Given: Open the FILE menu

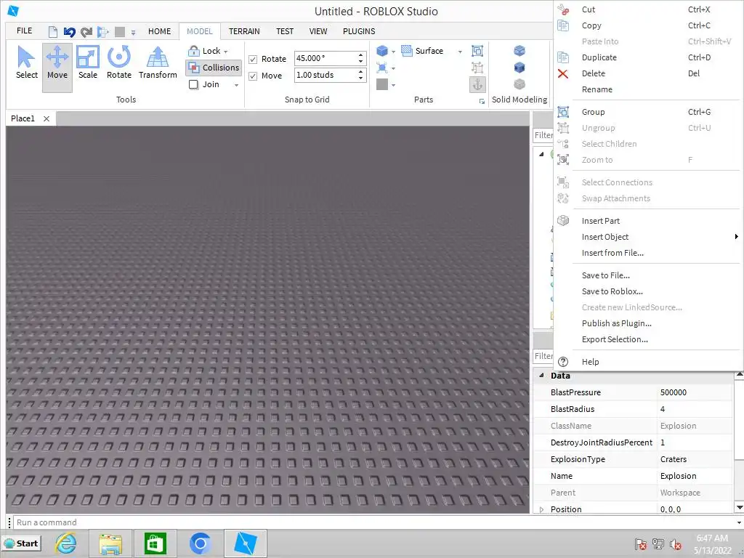Looking at the screenshot, I should [24, 31].
